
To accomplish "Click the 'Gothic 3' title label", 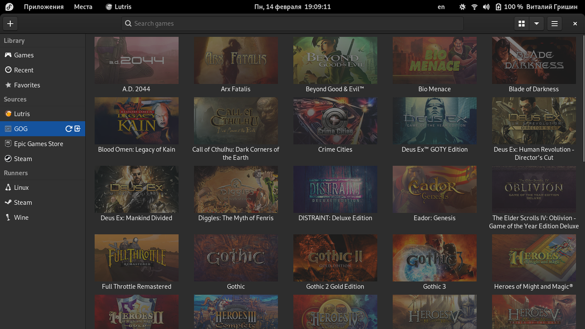I will pos(435,287).
